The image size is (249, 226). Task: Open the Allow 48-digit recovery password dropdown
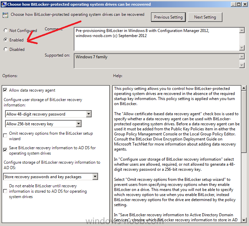click(x=89, y=114)
